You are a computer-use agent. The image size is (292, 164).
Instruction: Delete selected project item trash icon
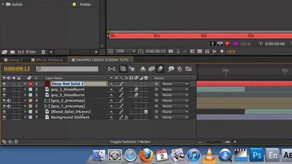tap(43, 52)
